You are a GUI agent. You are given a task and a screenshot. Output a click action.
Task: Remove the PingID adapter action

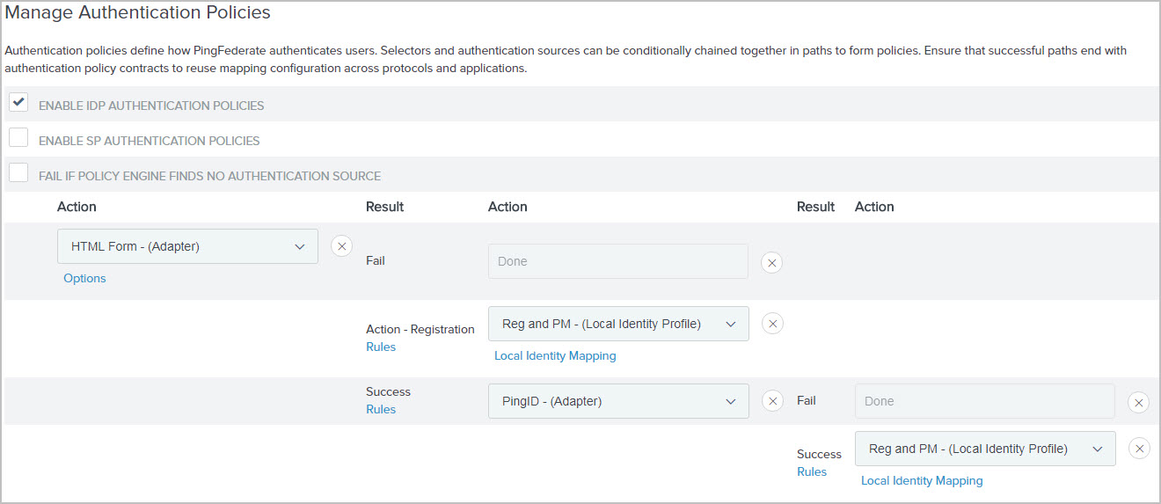(771, 401)
